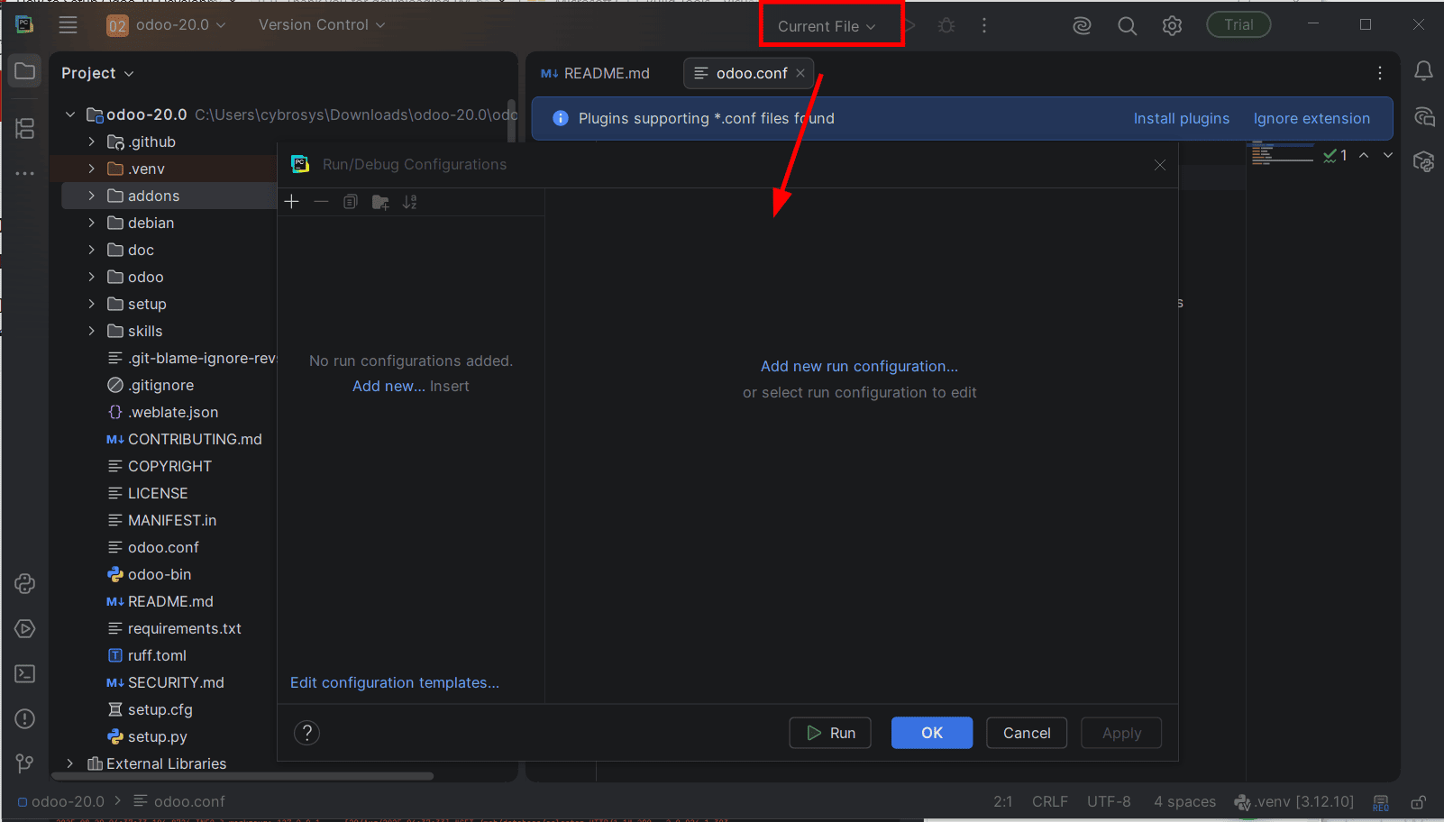Click the Copy configuration icon

pyautogui.click(x=351, y=202)
